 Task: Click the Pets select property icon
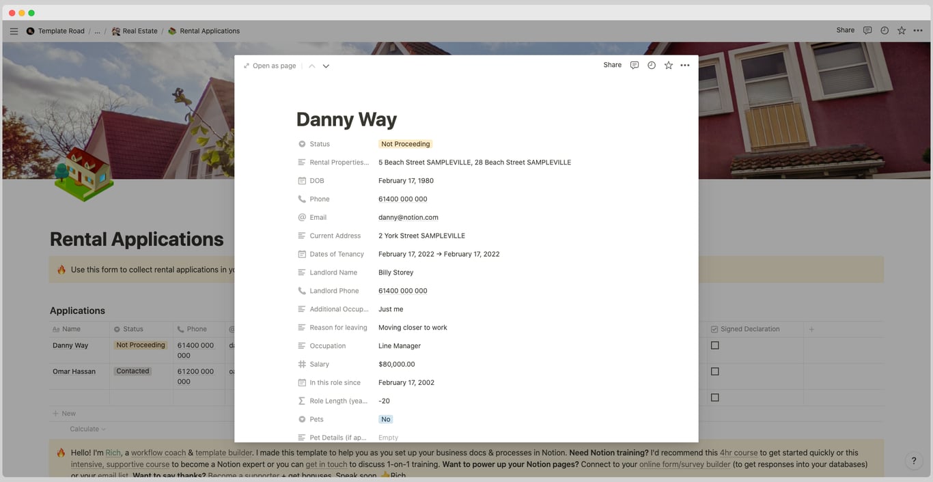tap(302, 420)
